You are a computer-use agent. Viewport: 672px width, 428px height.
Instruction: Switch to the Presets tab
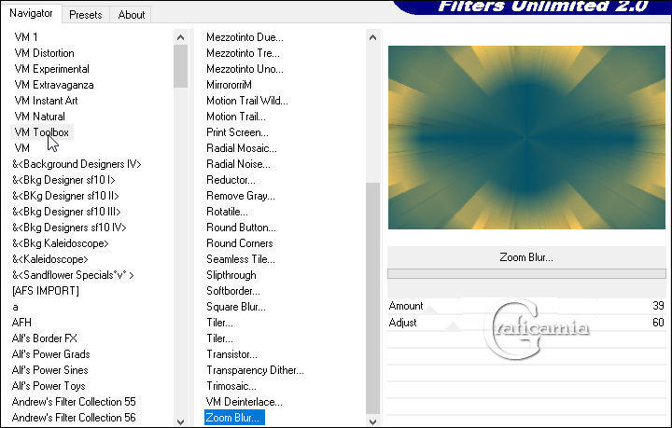(86, 15)
